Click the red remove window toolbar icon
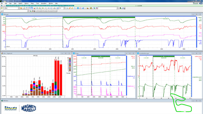 point(97,8)
